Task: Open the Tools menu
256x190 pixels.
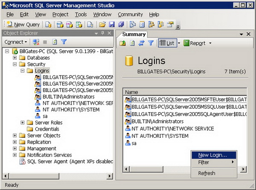Action: (x=81, y=14)
